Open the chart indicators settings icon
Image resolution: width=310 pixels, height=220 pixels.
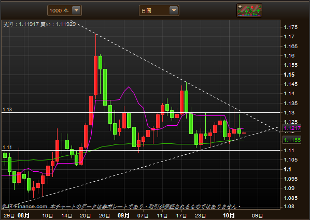coord(249,10)
